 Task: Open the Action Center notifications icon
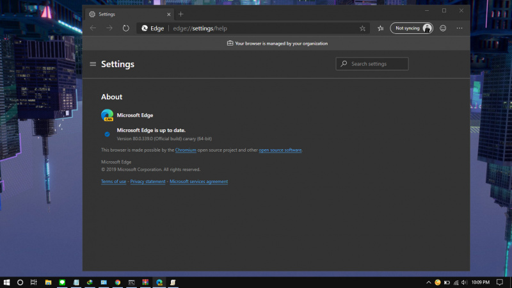coord(500,282)
